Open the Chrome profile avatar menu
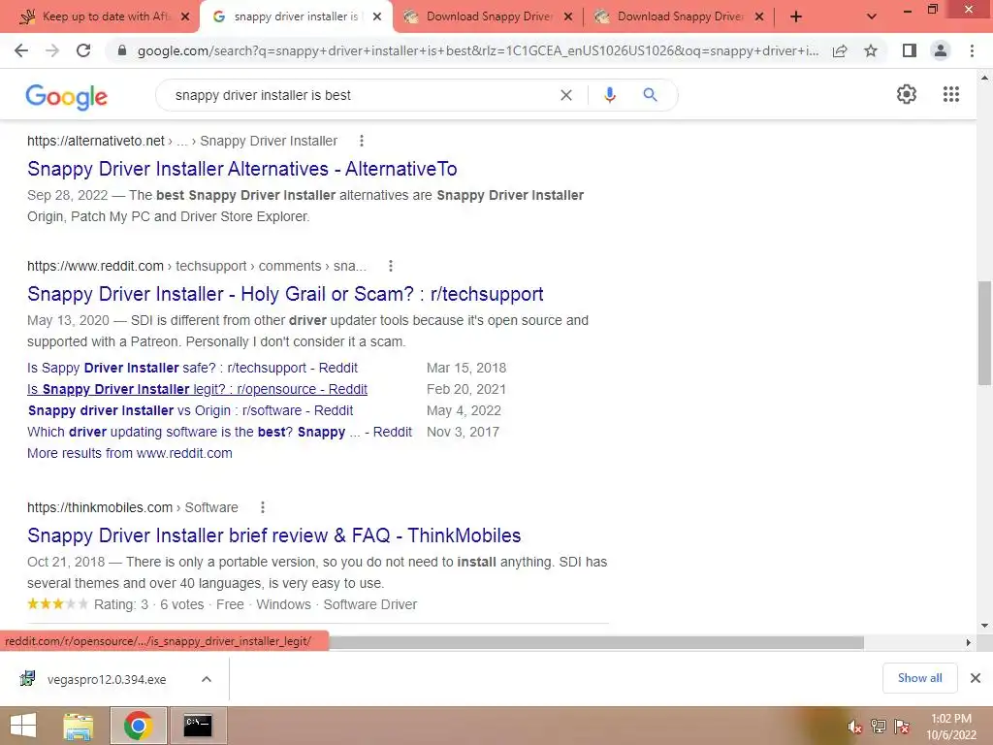The width and height of the screenshot is (993, 745). 941,50
